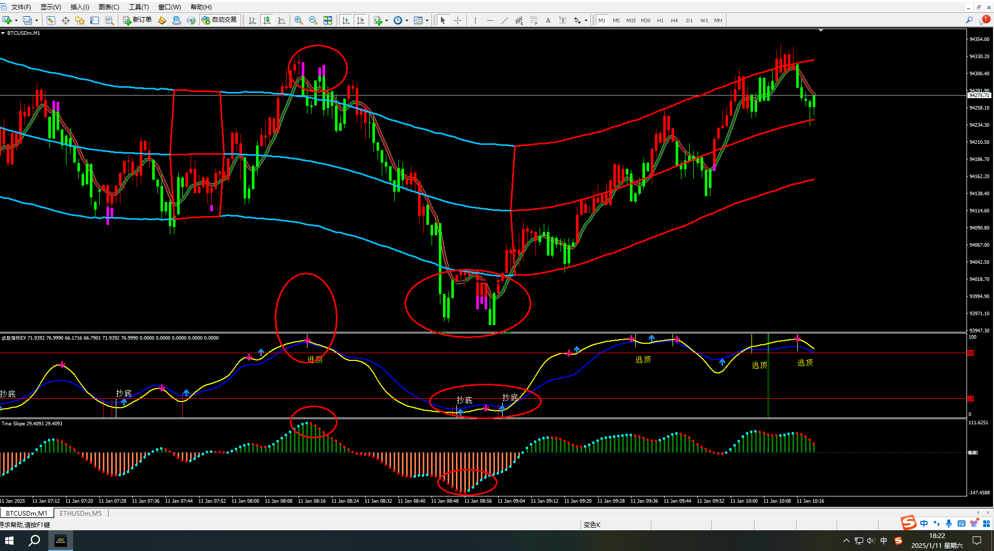Toggle chart shift from right edge
The height and width of the screenshot is (551, 994).
360,20
